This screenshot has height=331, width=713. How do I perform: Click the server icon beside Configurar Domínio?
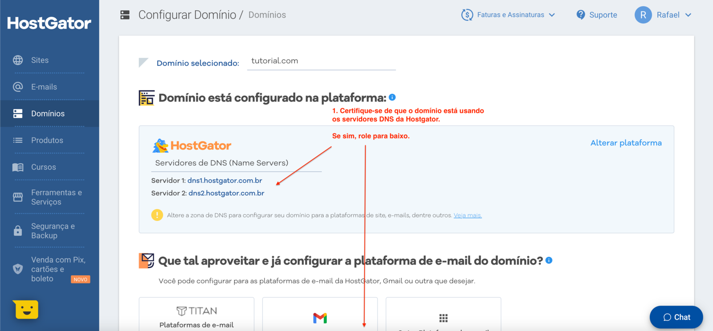(x=125, y=15)
